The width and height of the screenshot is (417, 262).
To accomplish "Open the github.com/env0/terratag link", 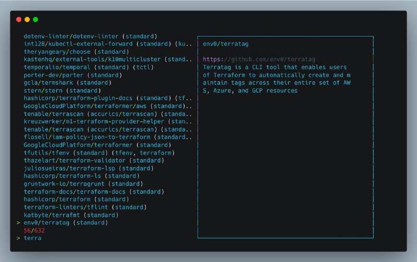I will coord(259,59).
